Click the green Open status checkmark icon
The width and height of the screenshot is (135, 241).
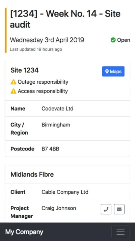click(x=113, y=40)
